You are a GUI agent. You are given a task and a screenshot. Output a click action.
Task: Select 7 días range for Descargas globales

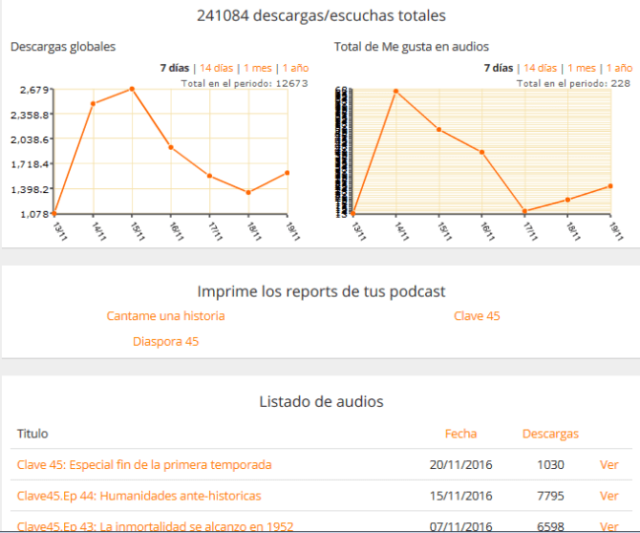click(175, 68)
